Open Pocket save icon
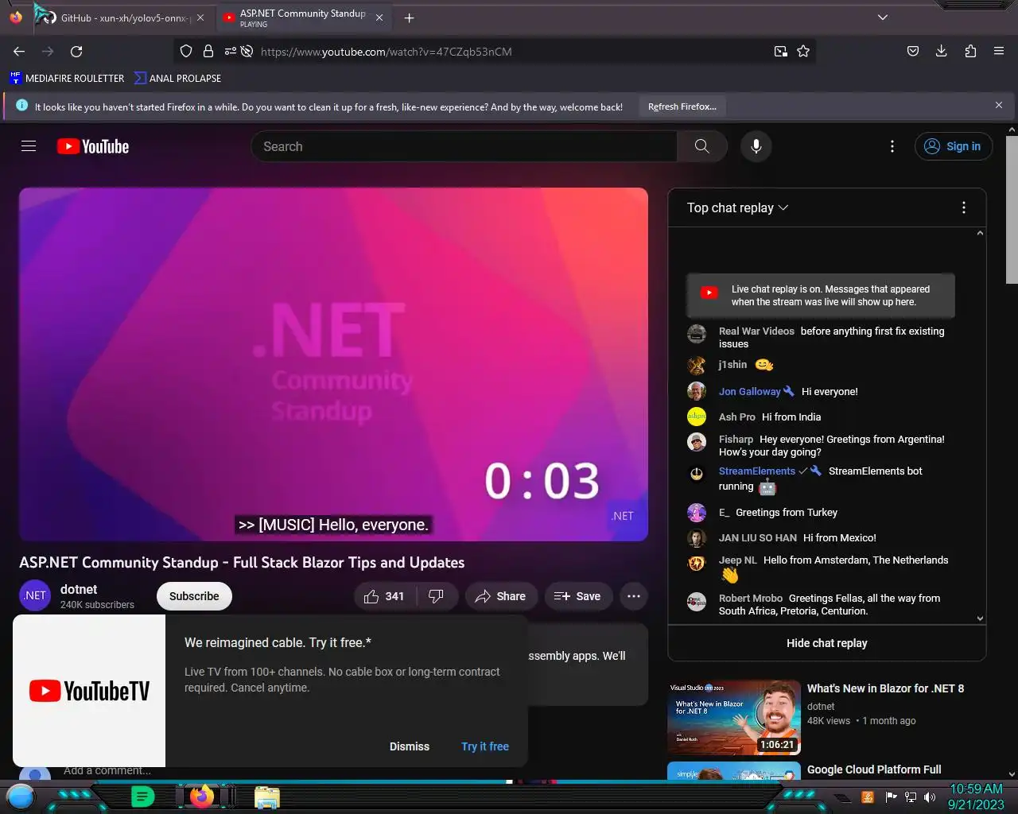The height and width of the screenshot is (814, 1018). click(x=913, y=52)
